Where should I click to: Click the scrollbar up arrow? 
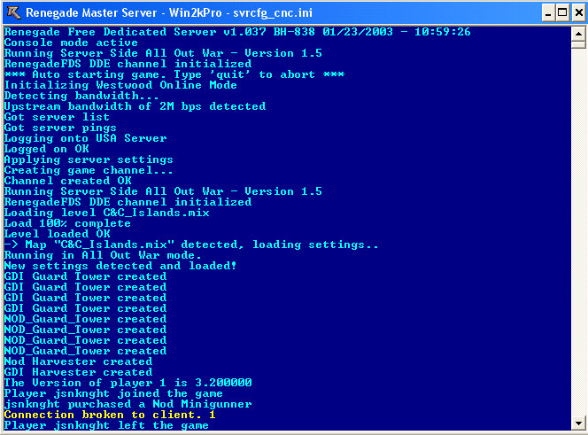[x=578, y=34]
